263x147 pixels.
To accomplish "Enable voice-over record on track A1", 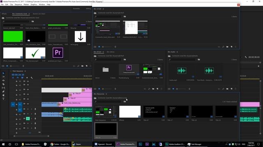I will [35, 109].
